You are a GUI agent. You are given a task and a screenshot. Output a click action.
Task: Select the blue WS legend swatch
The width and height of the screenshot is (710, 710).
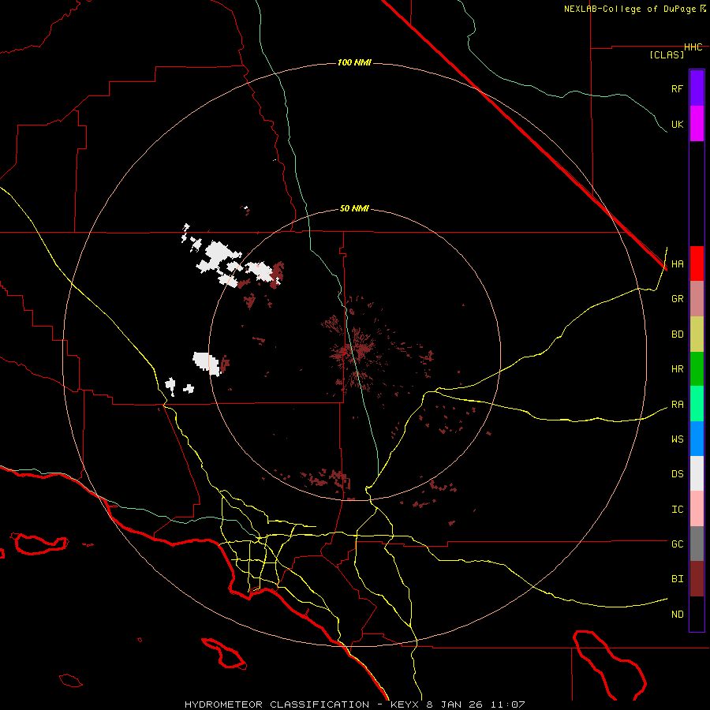click(x=697, y=439)
